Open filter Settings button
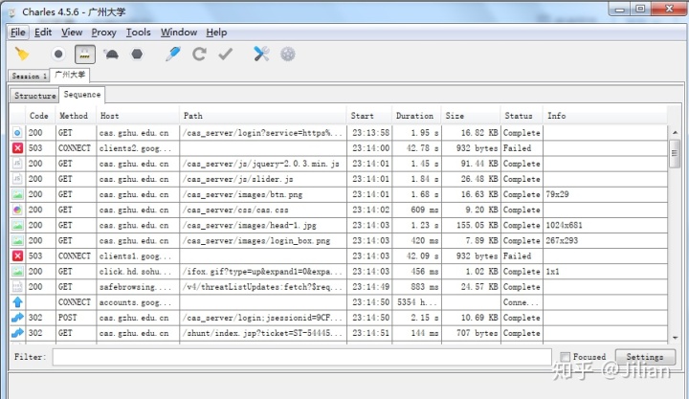Screen dimensions: 689x399 (645, 357)
